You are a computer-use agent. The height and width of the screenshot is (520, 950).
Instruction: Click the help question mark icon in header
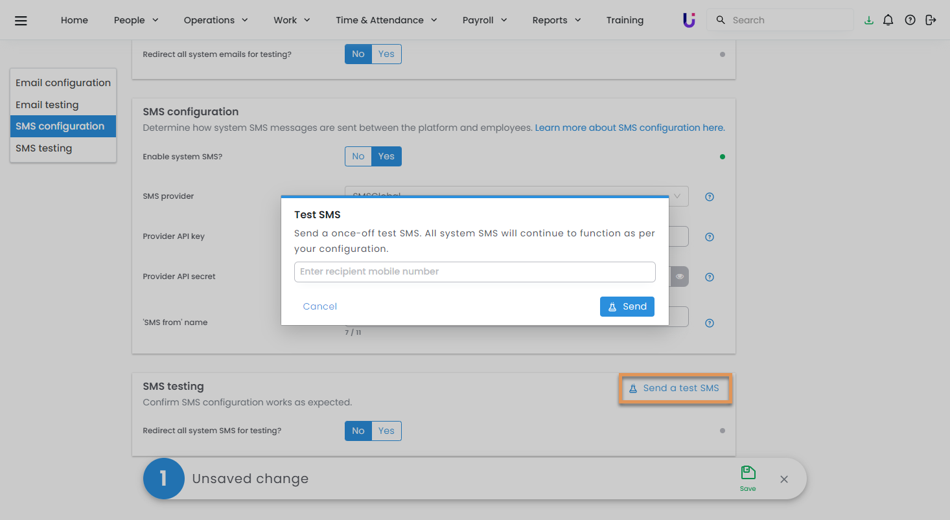point(910,20)
